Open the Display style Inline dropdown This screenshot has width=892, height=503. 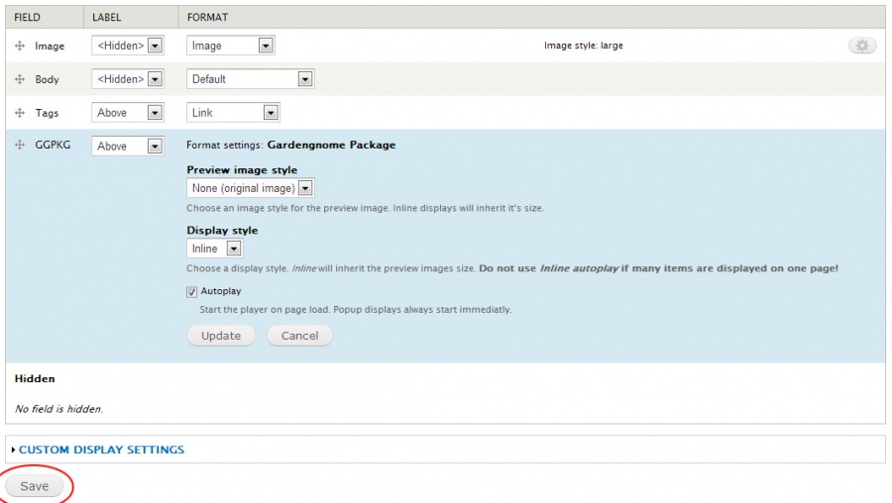(214, 249)
